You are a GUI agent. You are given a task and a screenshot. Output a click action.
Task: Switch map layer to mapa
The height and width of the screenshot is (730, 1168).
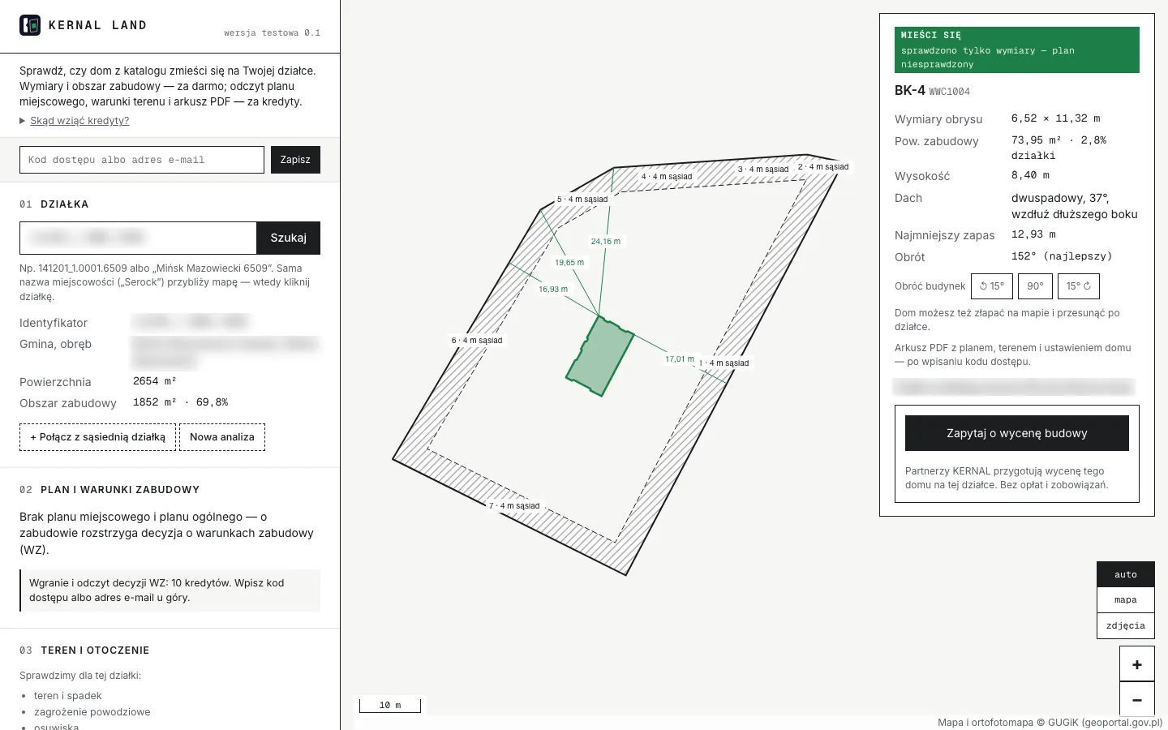[x=1126, y=600]
